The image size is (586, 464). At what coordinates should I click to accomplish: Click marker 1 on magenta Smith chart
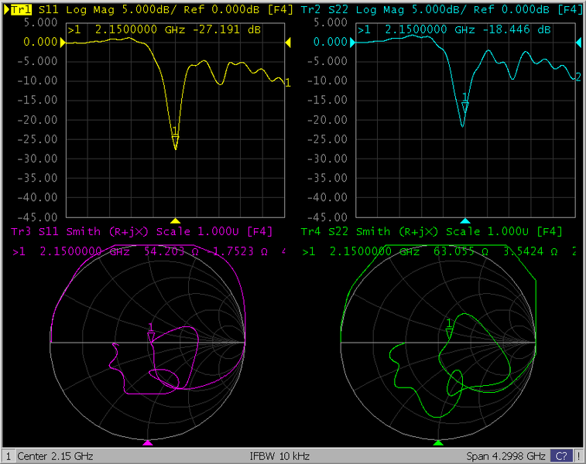pos(151,331)
